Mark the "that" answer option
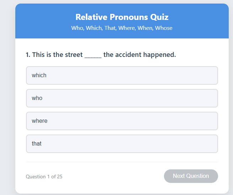Viewport: 233px width, 195px height. click(x=122, y=144)
